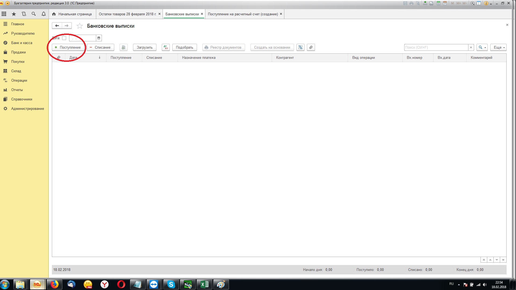Go back with the left arrow button

tap(57, 26)
